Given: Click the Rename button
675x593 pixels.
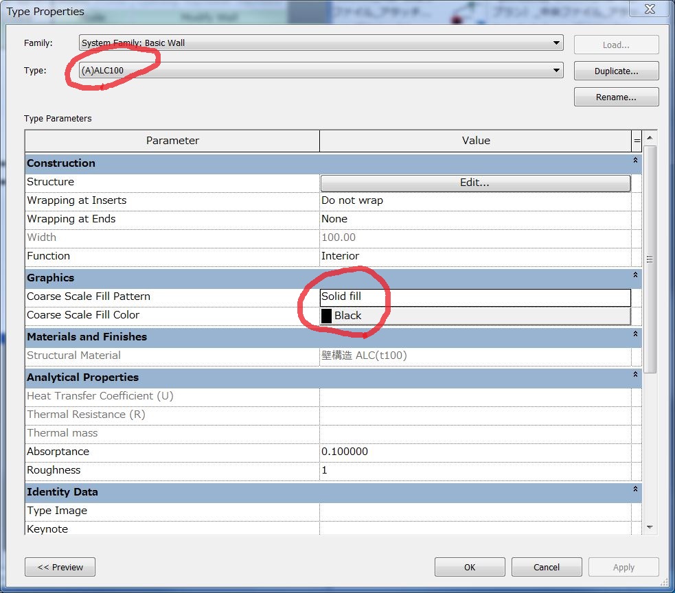Looking at the screenshot, I should click(615, 96).
